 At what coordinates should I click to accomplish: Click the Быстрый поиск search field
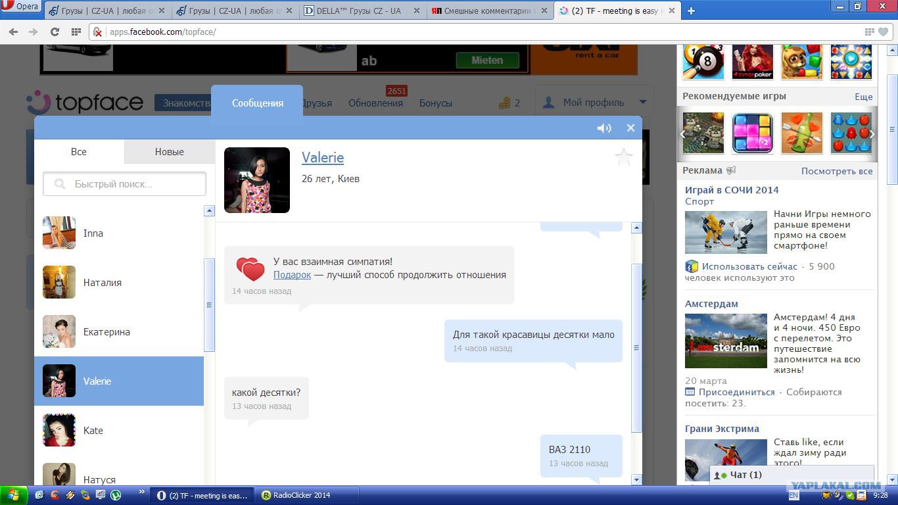tap(124, 184)
